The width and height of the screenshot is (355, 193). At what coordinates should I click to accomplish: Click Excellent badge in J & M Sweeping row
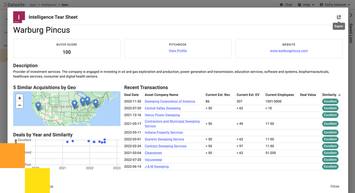(x=330, y=166)
